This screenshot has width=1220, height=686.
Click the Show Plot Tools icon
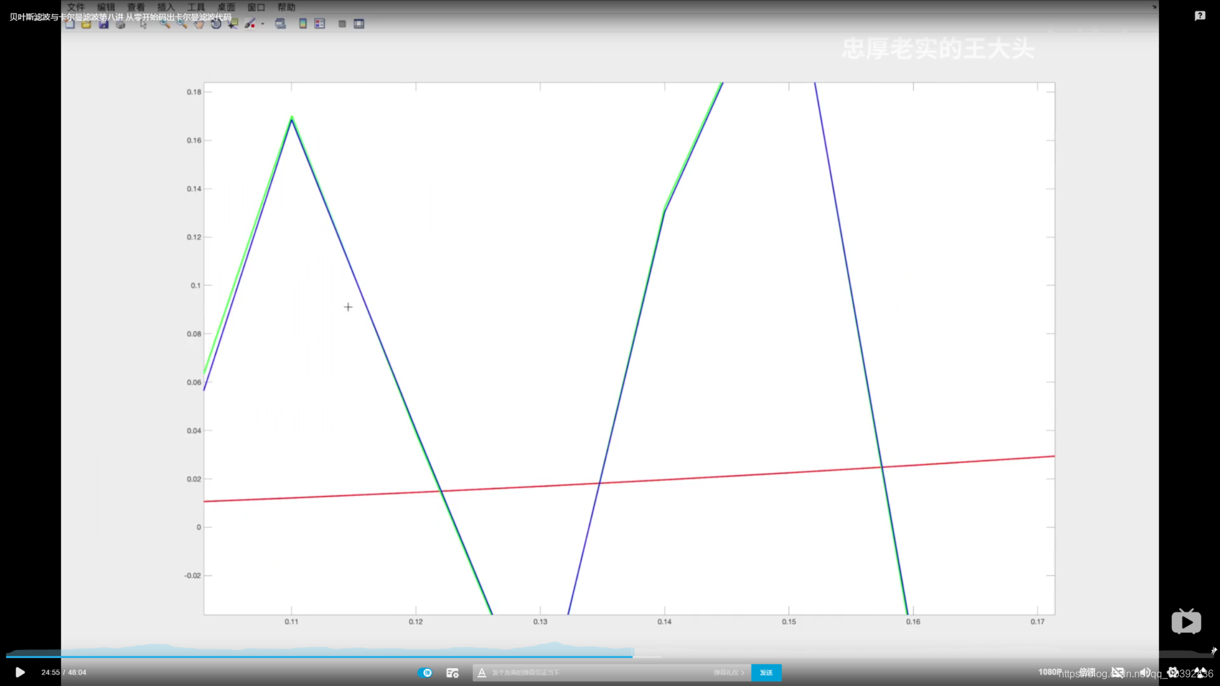tap(359, 24)
